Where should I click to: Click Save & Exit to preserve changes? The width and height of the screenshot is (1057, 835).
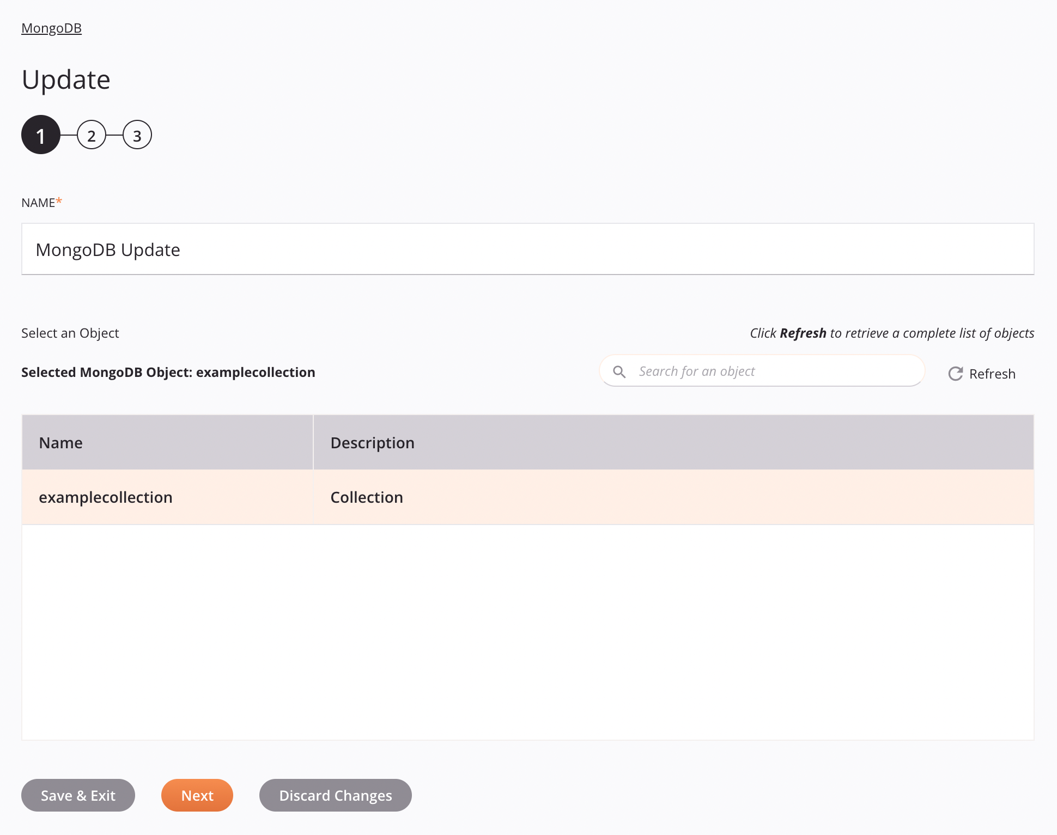click(78, 796)
